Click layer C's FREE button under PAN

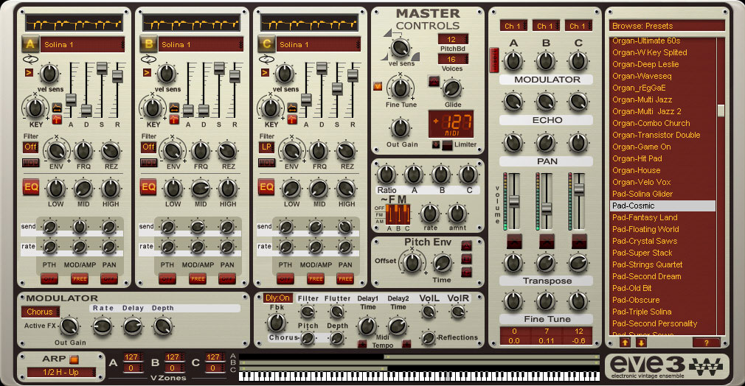(x=345, y=278)
